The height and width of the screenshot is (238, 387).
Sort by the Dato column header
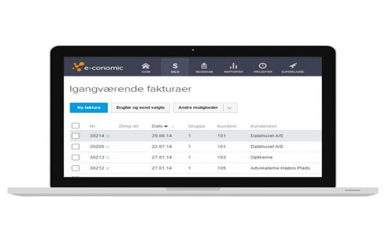click(x=160, y=126)
